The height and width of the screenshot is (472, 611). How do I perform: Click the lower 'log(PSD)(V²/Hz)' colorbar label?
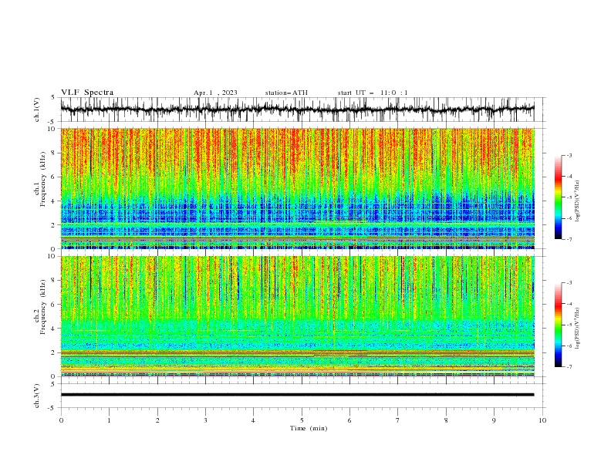coord(578,328)
